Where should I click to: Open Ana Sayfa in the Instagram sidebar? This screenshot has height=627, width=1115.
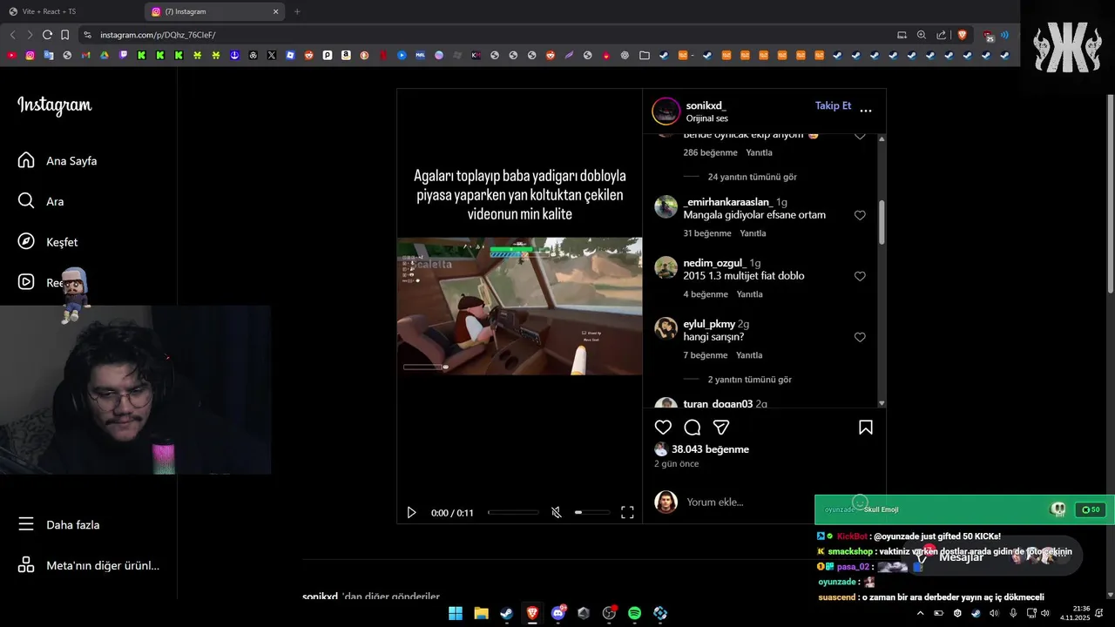click(x=57, y=161)
